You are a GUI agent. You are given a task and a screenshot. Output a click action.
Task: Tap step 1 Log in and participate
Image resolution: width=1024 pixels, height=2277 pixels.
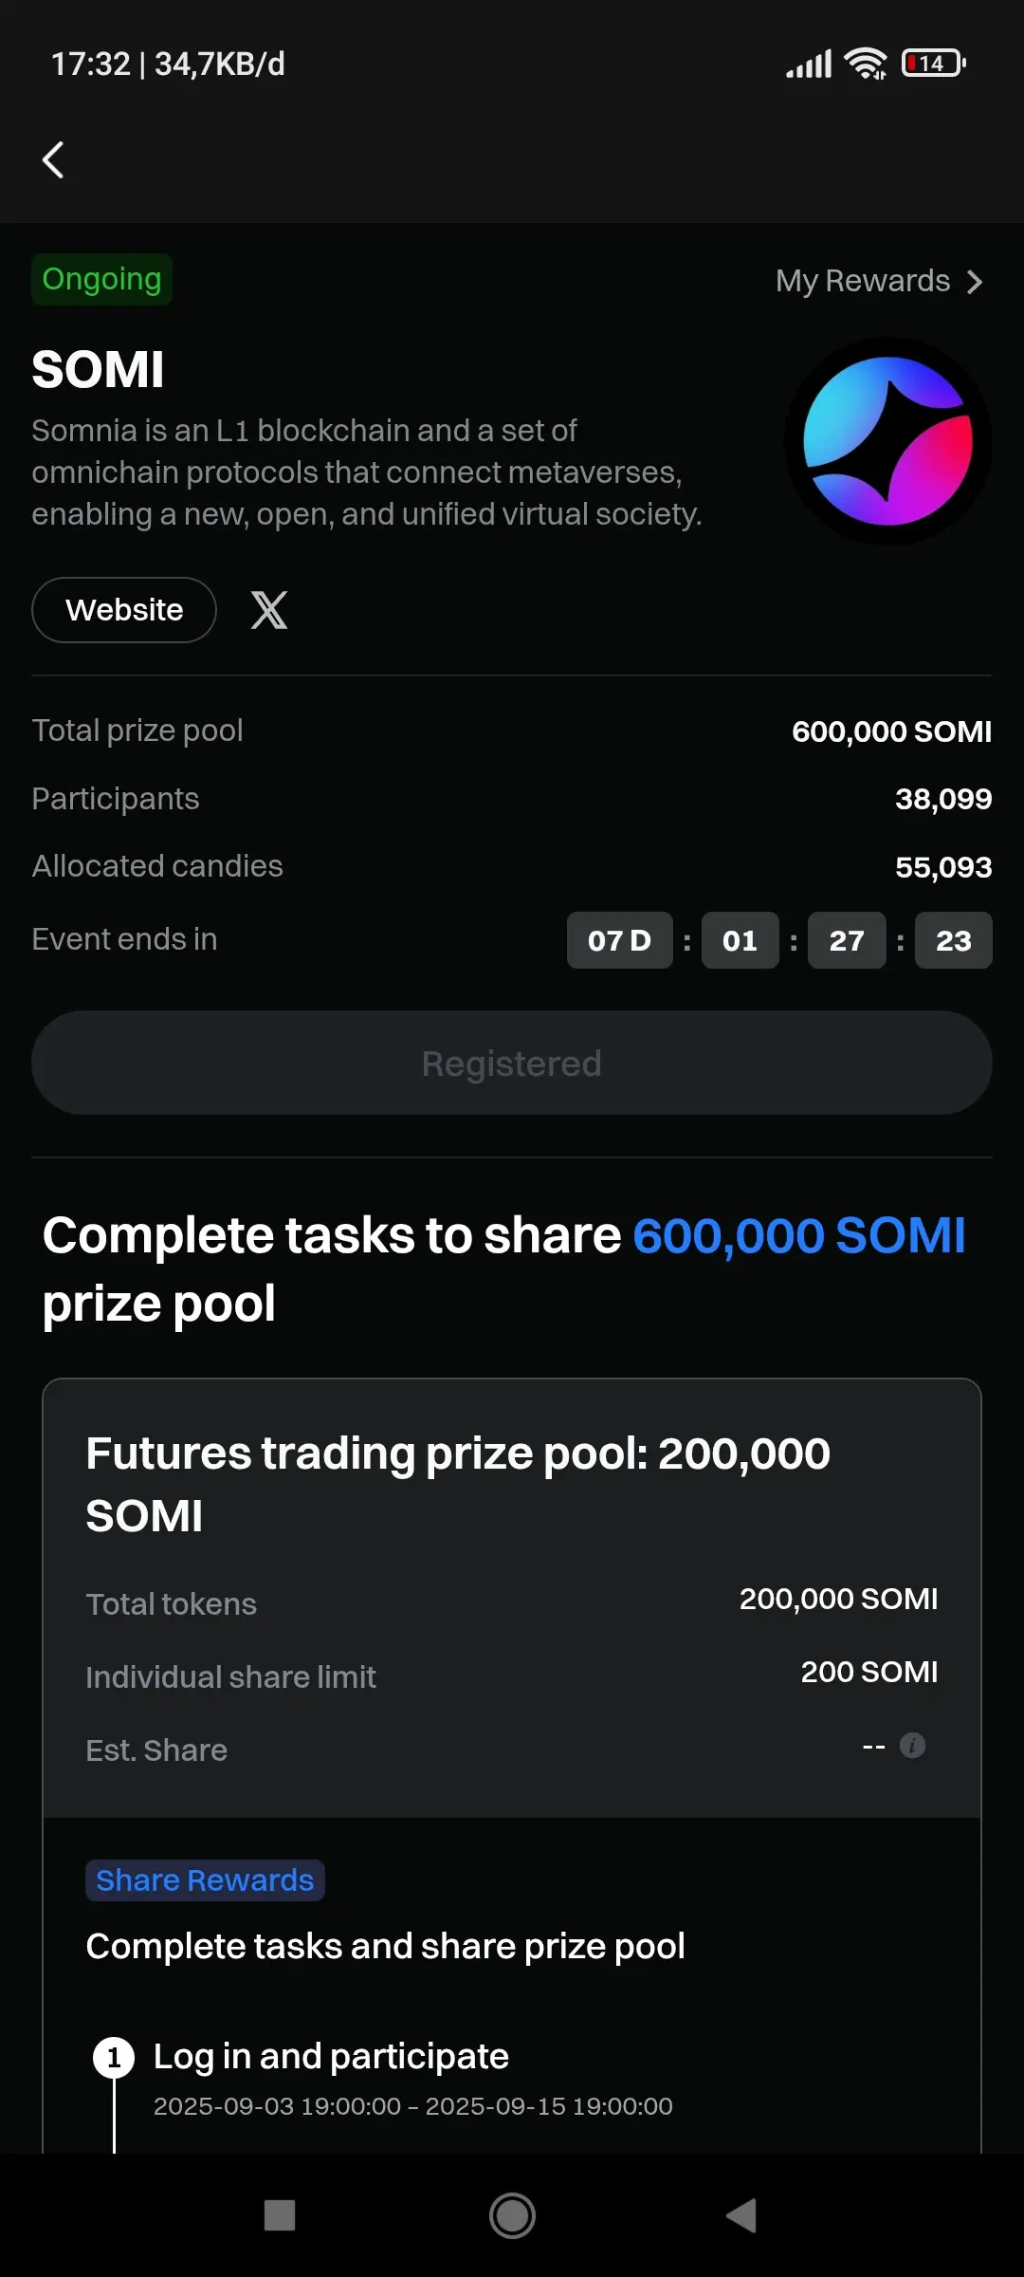point(331,2057)
